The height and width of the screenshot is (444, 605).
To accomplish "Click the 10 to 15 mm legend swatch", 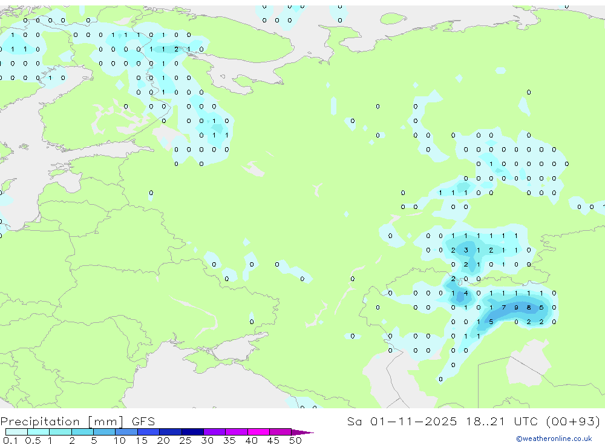I will [x=126, y=432].
